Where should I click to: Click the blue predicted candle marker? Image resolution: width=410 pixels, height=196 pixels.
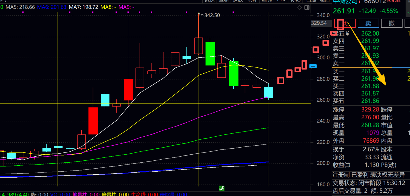click(x=313, y=66)
